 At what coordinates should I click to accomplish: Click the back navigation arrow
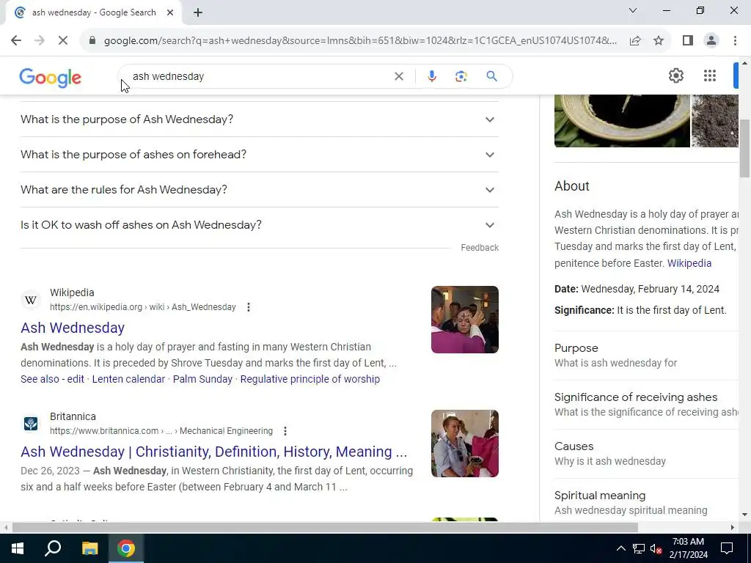click(x=16, y=41)
